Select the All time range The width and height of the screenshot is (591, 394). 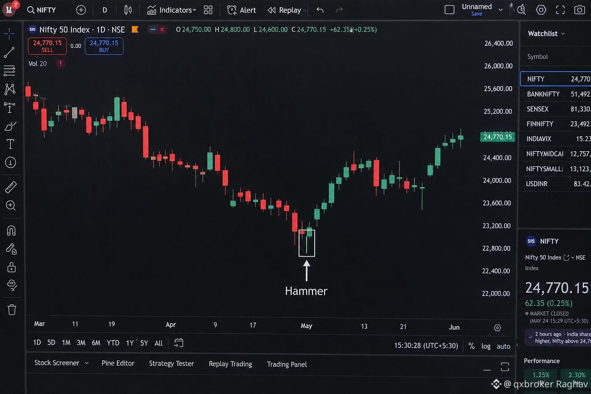coord(159,343)
